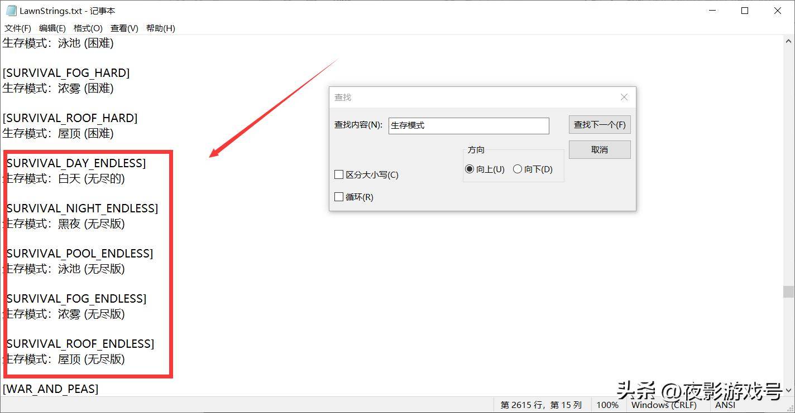Enable the 循环(R) wrap-around checkbox
This screenshot has width=795, height=413.
339,197
